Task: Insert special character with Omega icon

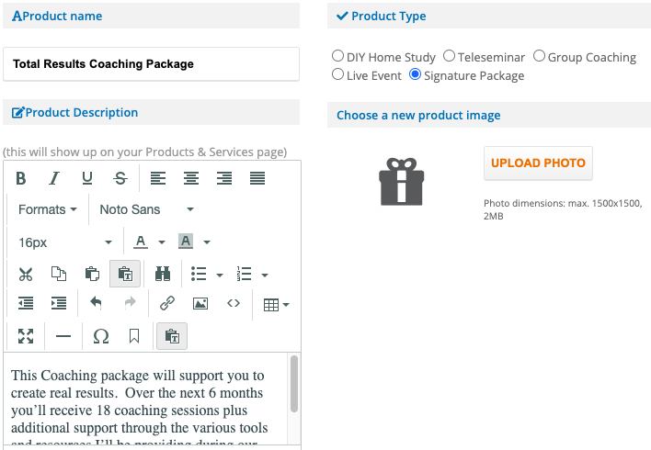Action: point(101,336)
